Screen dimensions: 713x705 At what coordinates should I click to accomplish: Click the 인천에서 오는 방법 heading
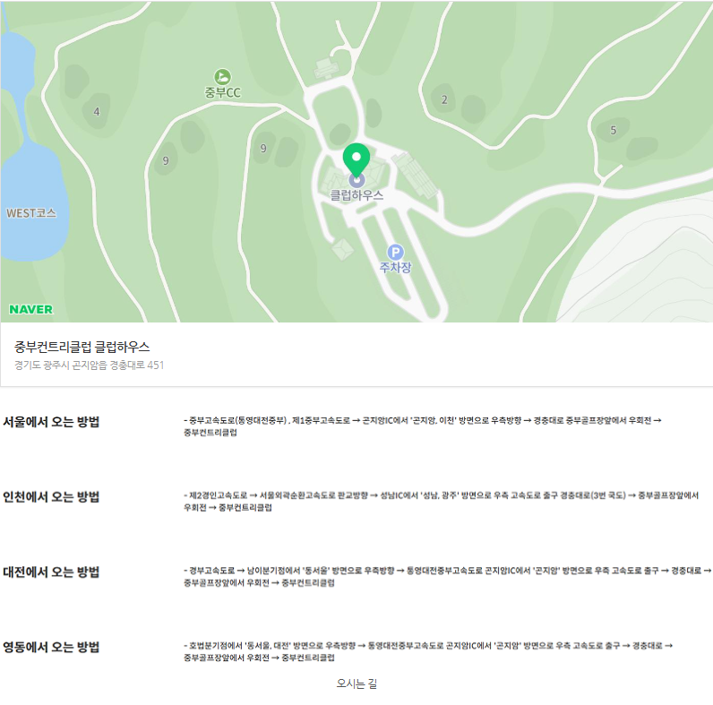tap(51, 496)
